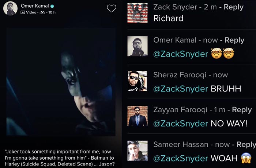The height and width of the screenshot is (168, 256).
Task: Click @ZackSnyder mention in the "WOAH" comment
Action: (x=181, y=159)
